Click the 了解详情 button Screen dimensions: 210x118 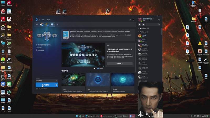click(120, 63)
